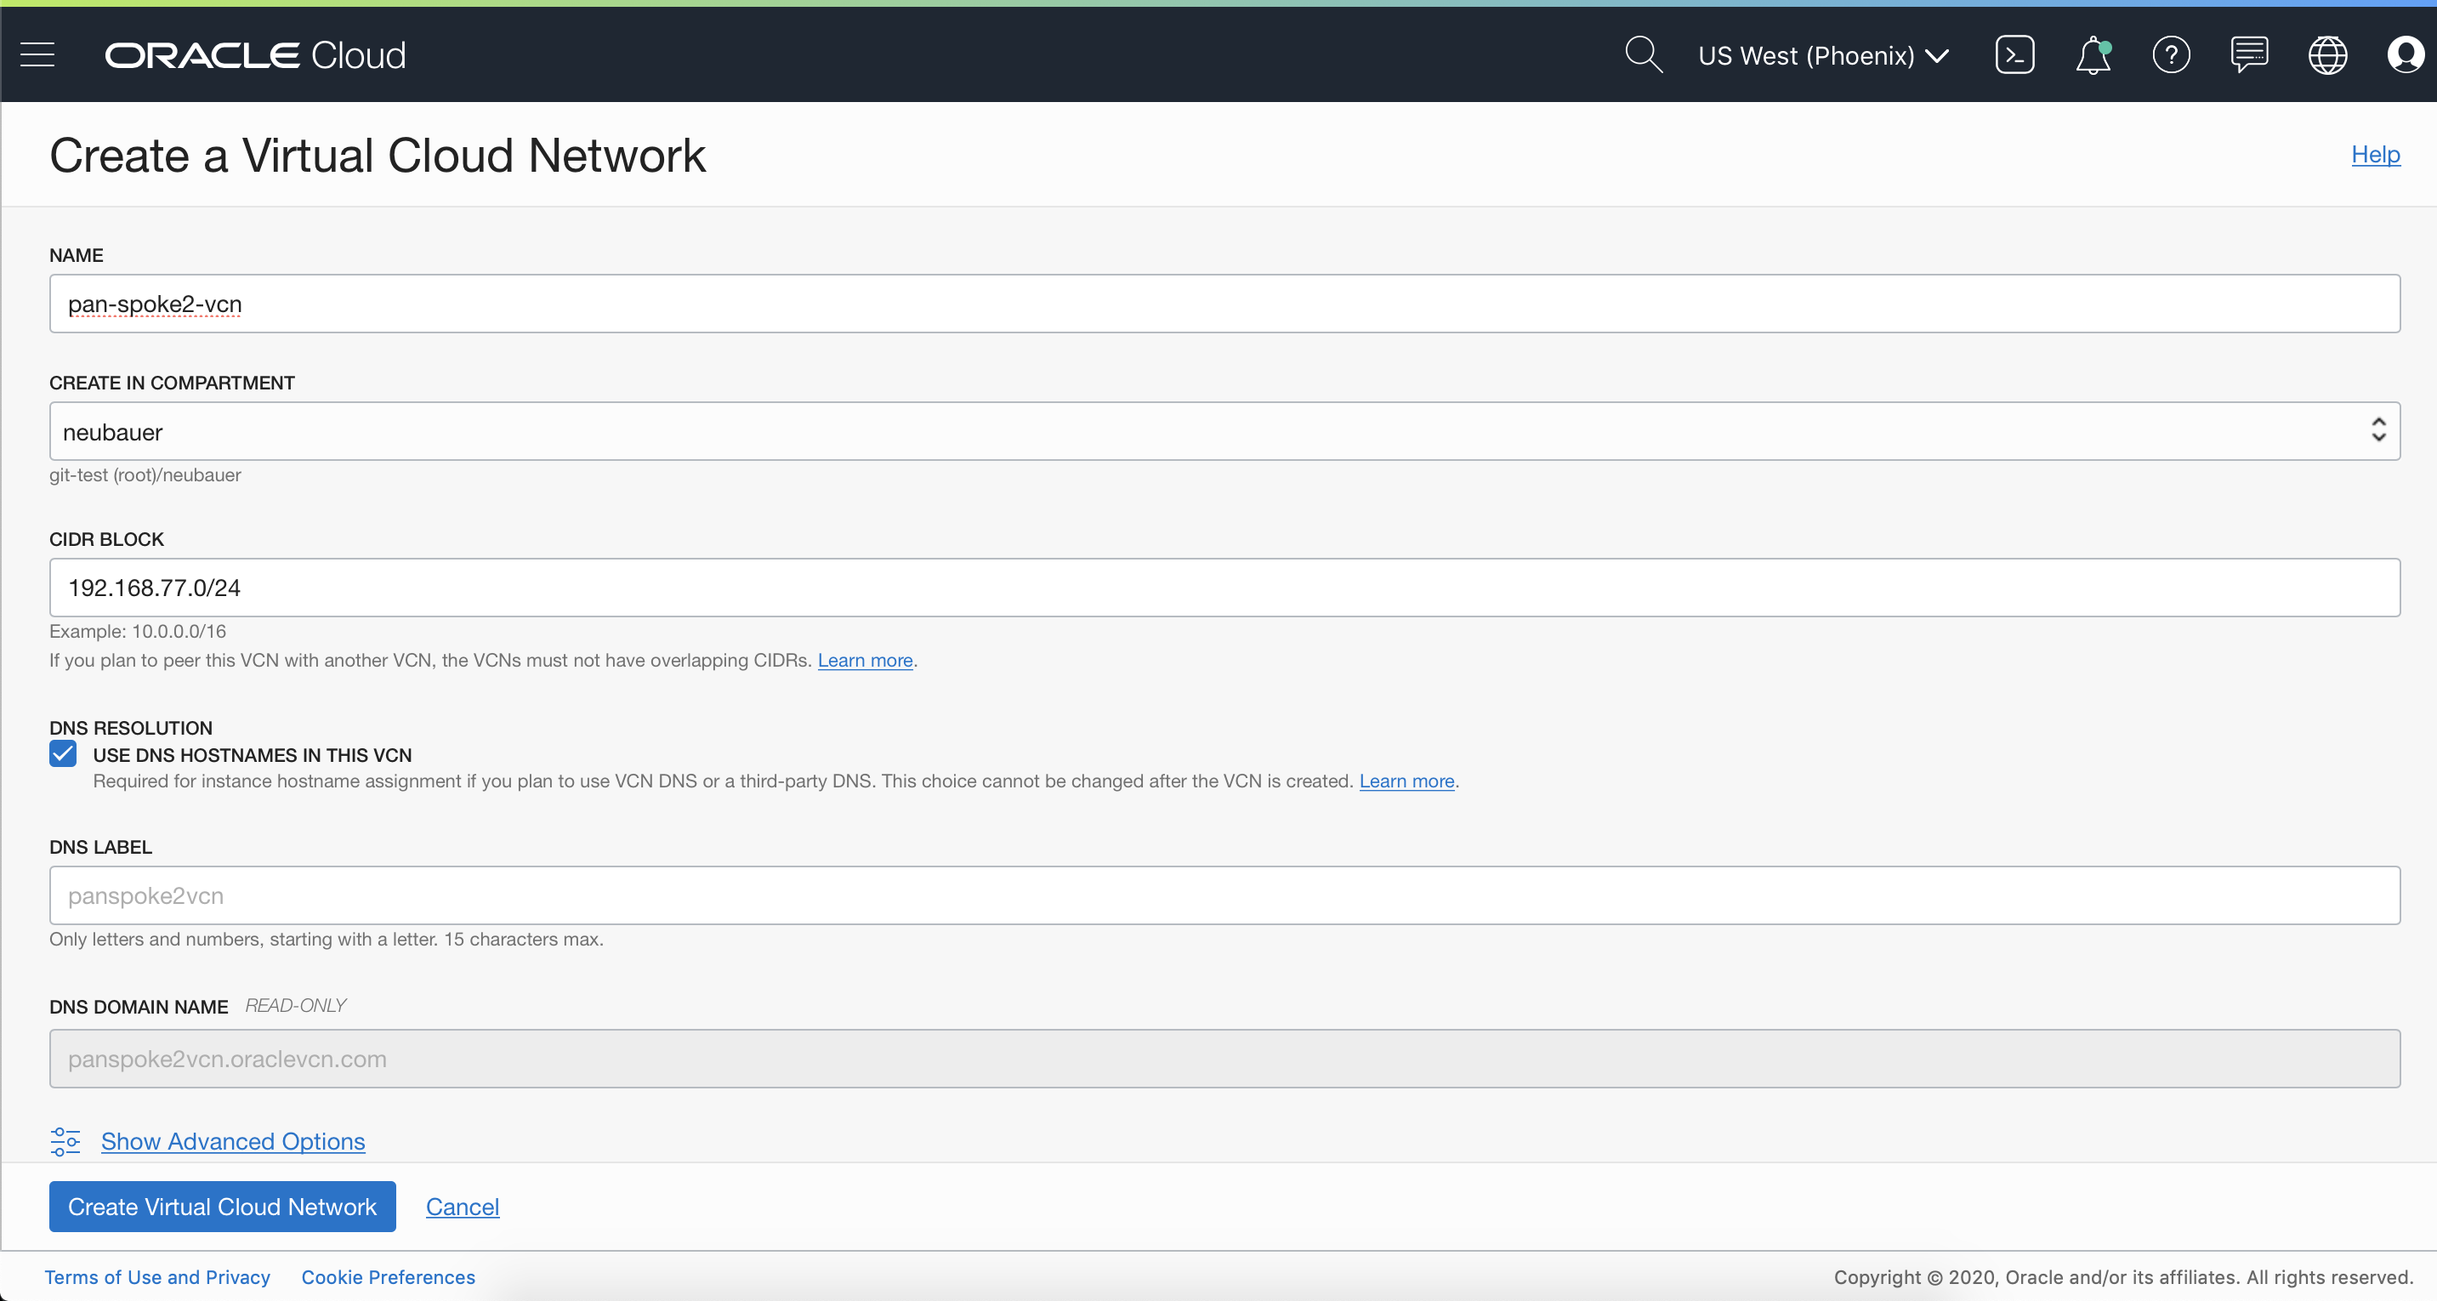
Task: Open the user profile avatar menu
Action: coord(2404,55)
